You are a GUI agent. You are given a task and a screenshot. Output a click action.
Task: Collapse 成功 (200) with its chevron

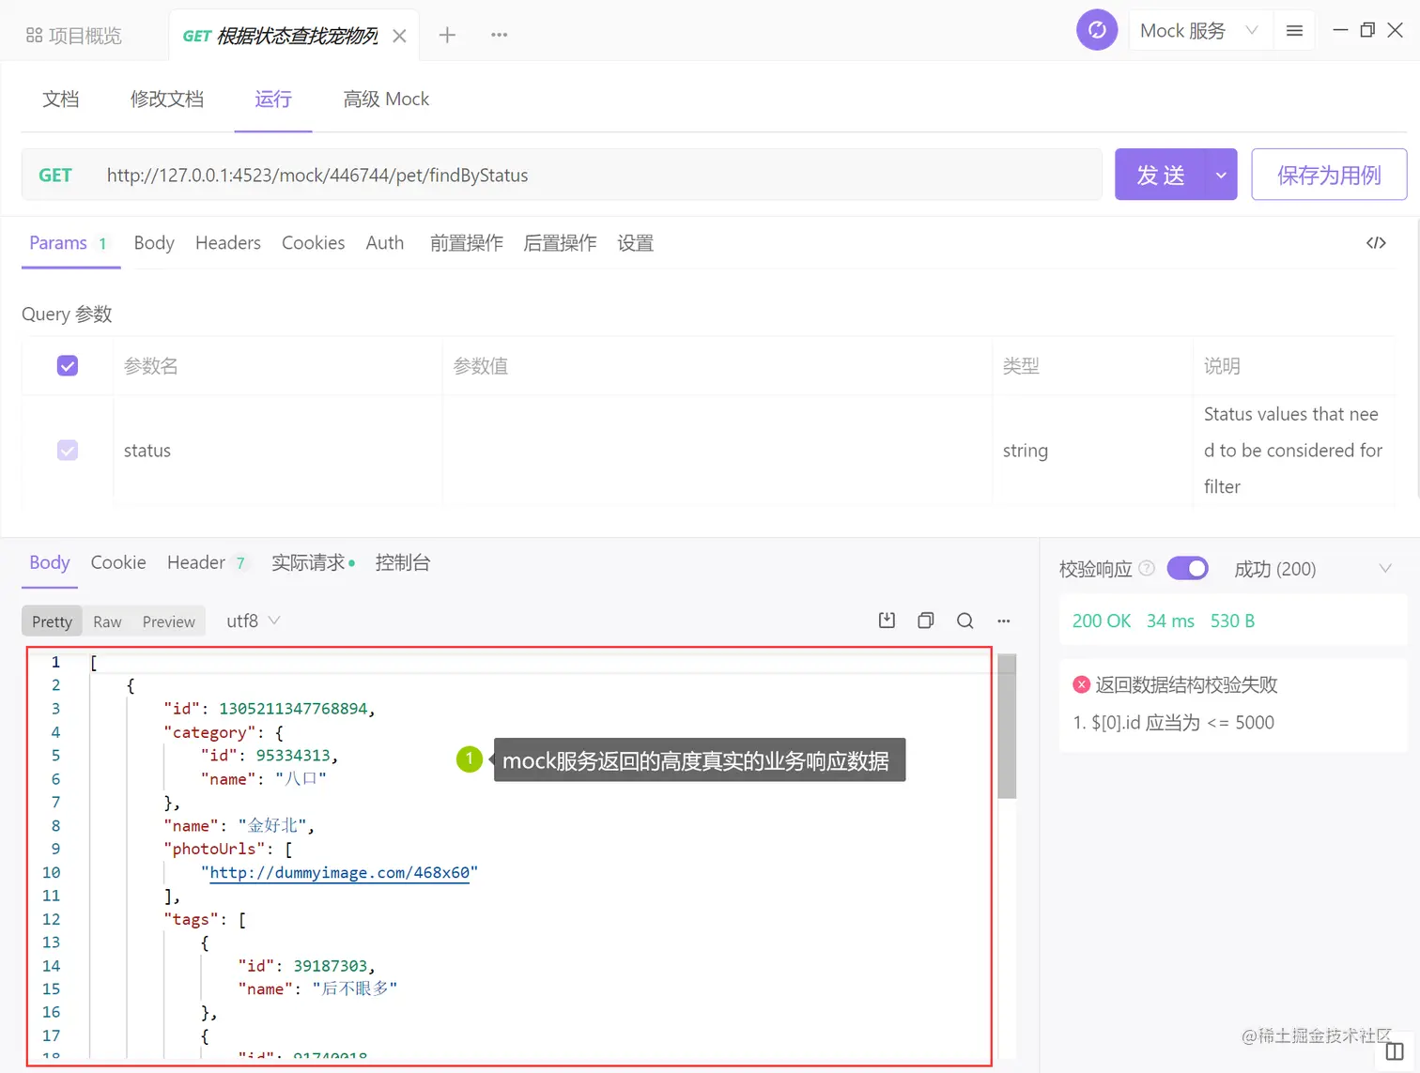click(1387, 568)
